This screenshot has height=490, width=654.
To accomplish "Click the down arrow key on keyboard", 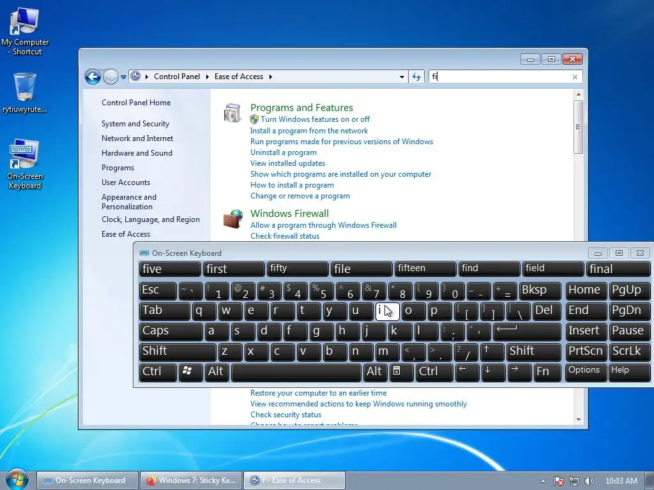I will click(493, 373).
